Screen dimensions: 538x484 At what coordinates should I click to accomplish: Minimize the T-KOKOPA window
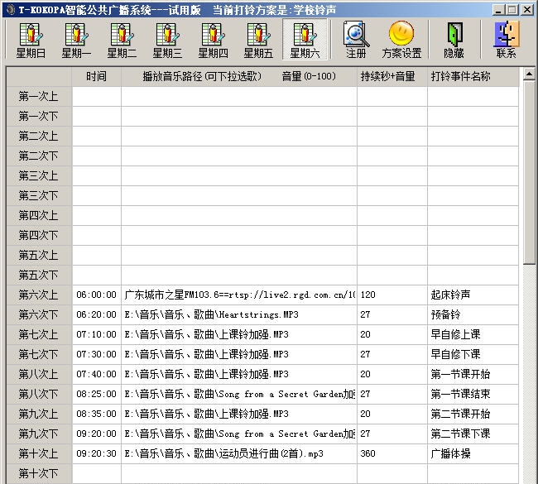click(498, 10)
